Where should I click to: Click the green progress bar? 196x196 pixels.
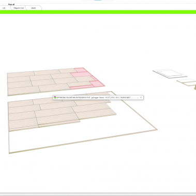98,12
